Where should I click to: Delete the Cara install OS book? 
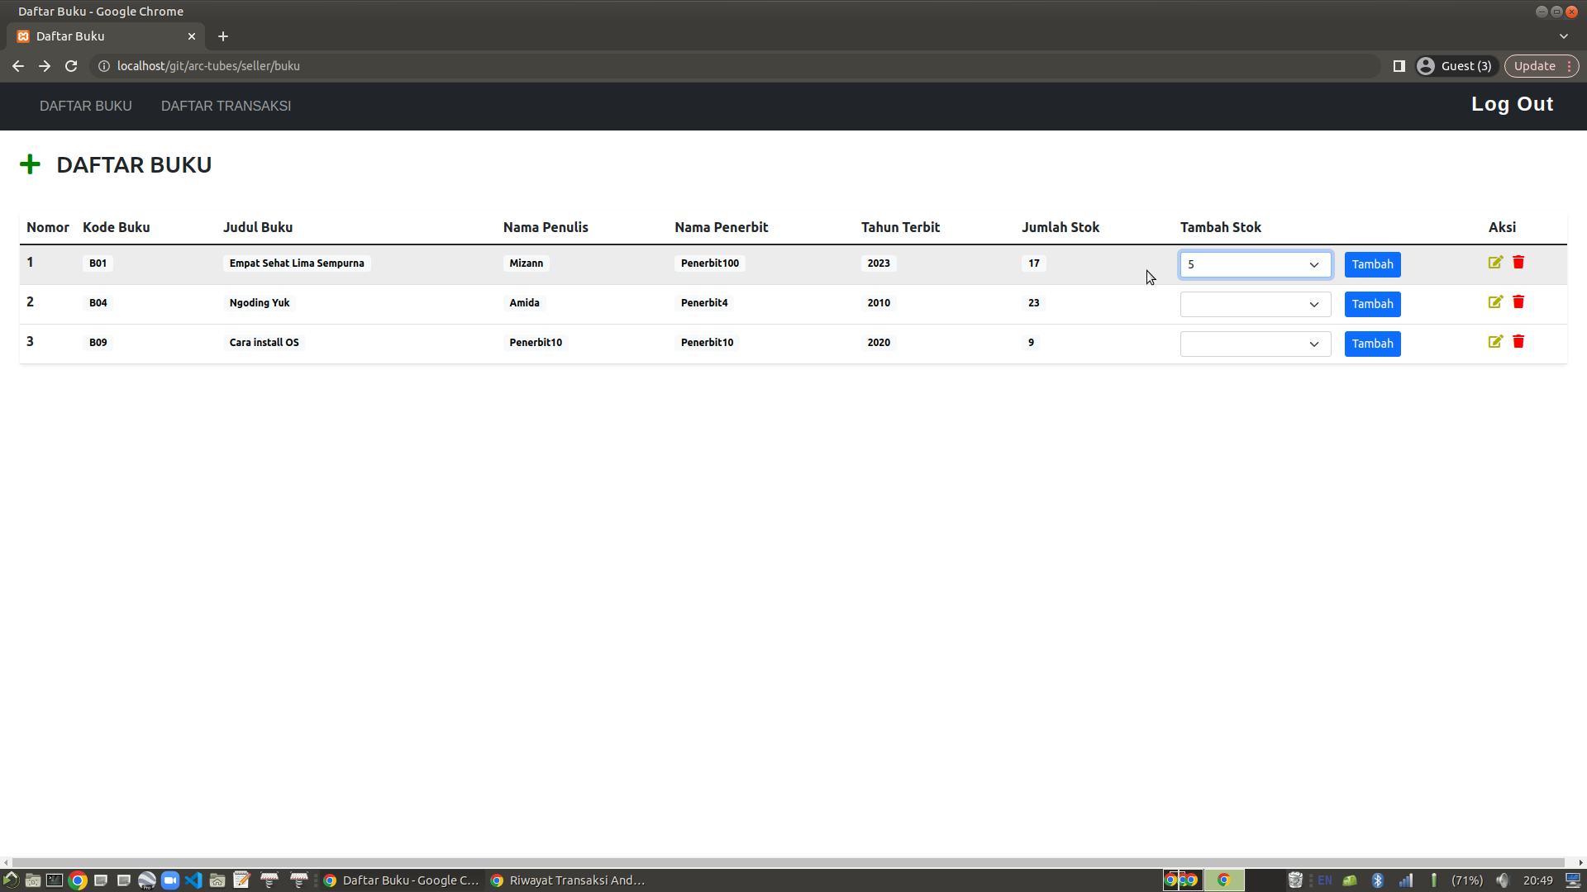coord(1518,342)
